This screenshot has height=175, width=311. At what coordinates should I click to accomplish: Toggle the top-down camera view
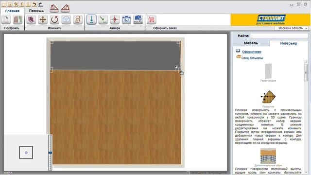tap(91, 19)
